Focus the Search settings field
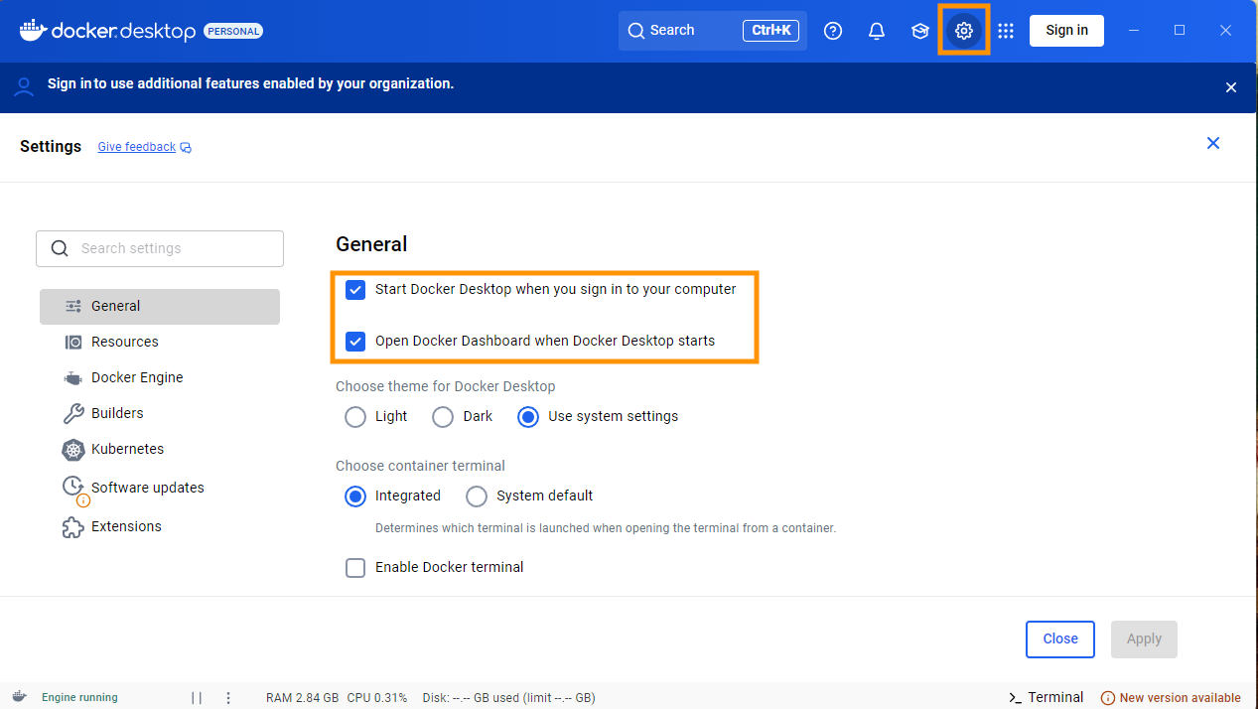The height and width of the screenshot is (709, 1258). coord(160,249)
